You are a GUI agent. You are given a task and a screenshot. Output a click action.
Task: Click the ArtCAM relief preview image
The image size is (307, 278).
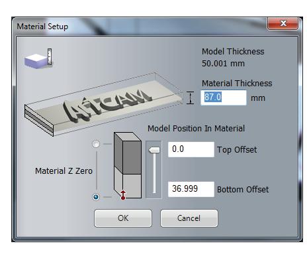104,104
